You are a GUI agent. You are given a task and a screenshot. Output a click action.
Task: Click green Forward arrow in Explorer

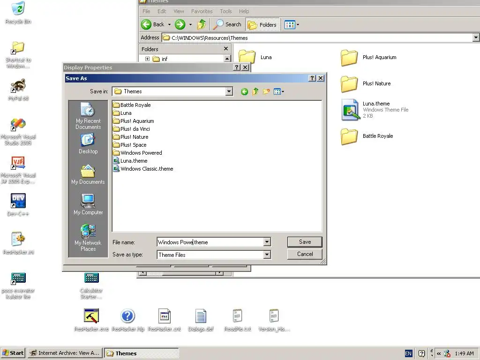[x=180, y=24]
